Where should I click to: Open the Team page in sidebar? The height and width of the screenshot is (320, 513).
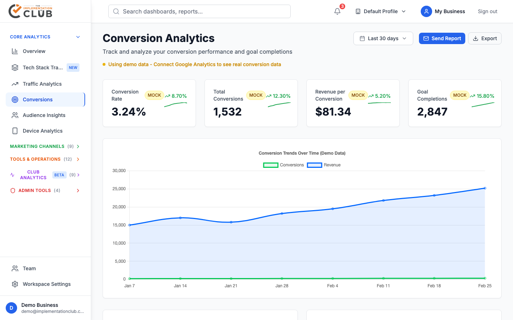(29, 268)
